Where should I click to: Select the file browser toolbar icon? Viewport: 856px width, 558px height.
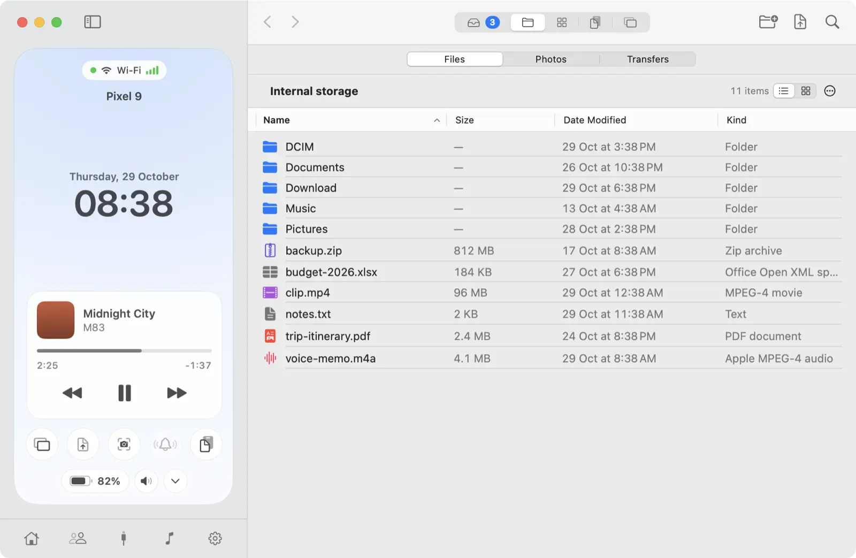click(x=528, y=22)
